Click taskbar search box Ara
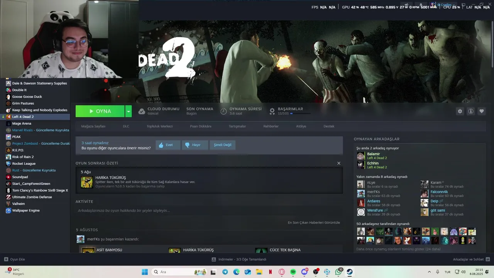Screen dimensions: 494x278 179,272
